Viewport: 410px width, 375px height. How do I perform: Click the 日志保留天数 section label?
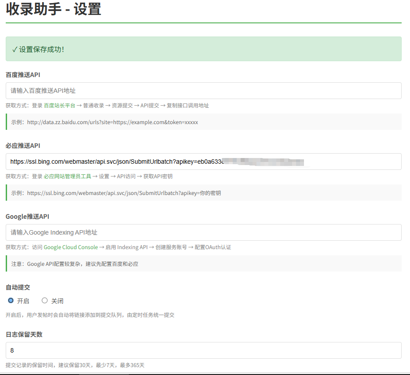point(24,335)
